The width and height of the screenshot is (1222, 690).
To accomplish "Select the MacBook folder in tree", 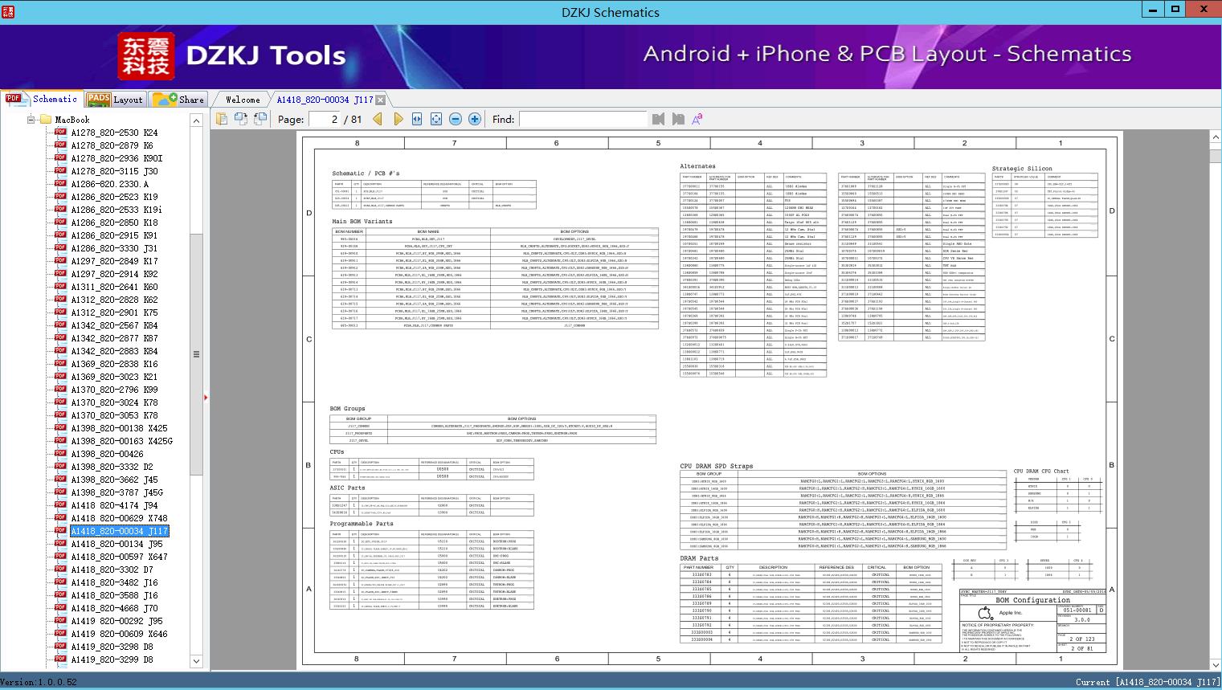I will point(72,120).
